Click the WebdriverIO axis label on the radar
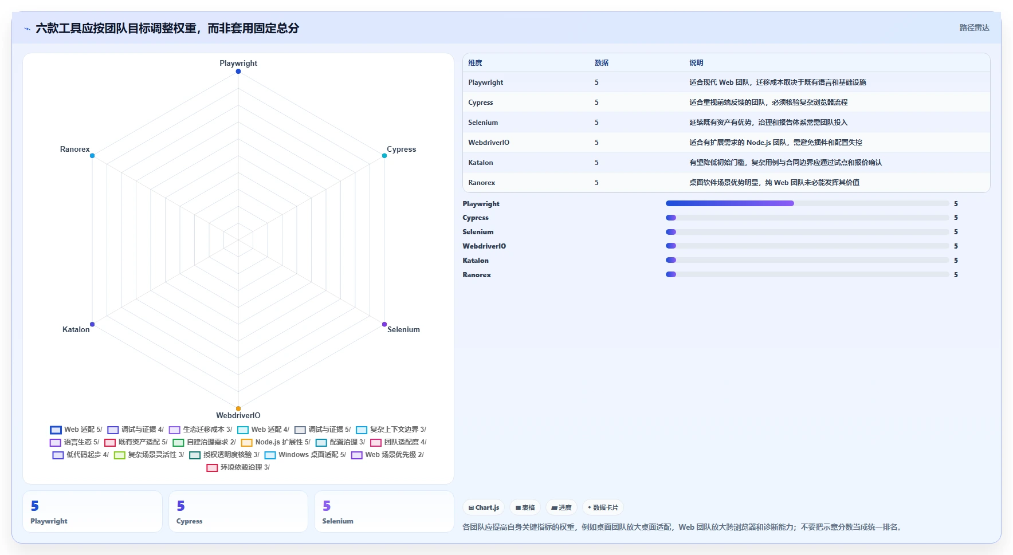Image resolution: width=1013 pixels, height=555 pixels. (x=238, y=415)
